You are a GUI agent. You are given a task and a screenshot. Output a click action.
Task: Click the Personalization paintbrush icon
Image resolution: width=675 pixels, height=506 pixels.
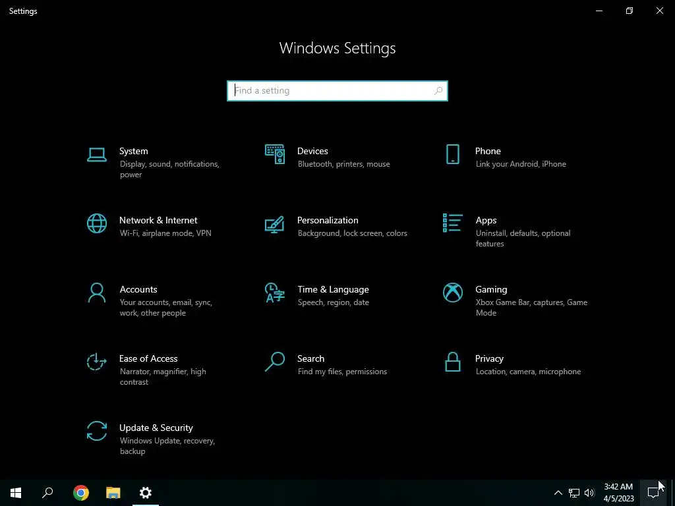275,224
